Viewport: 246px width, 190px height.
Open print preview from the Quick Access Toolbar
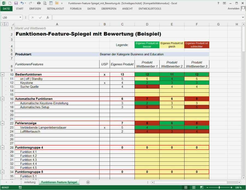point(44,3)
